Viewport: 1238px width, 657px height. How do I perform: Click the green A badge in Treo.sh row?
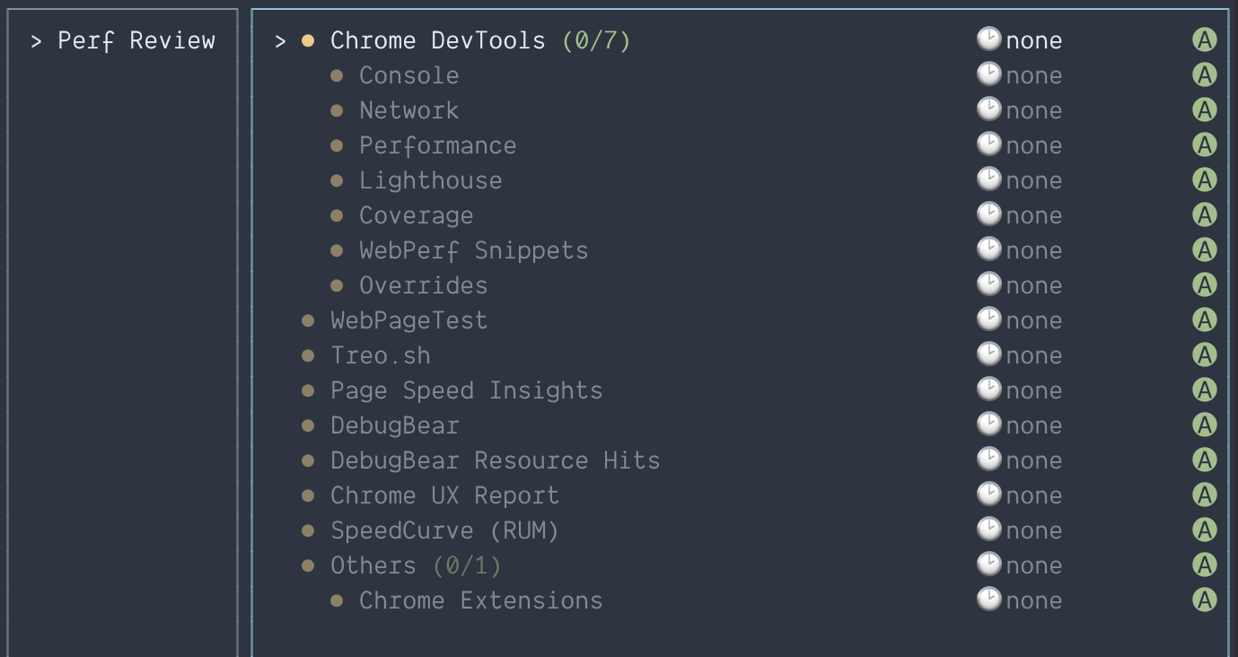click(1204, 355)
